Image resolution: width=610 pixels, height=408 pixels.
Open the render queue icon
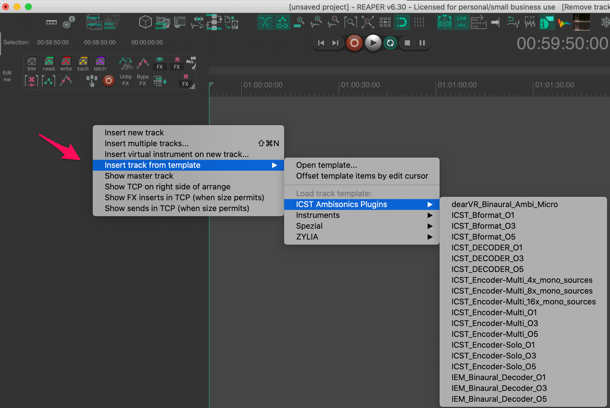(162, 22)
